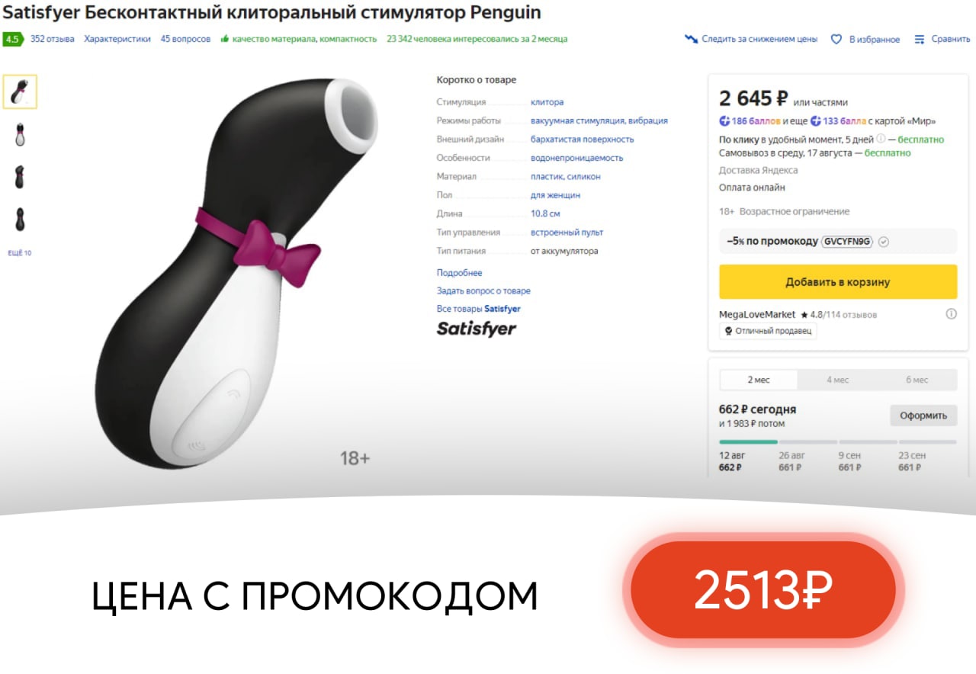Click the Оформить button
The height and width of the screenshot is (674, 976).
pyautogui.click(x=923, y=416)
